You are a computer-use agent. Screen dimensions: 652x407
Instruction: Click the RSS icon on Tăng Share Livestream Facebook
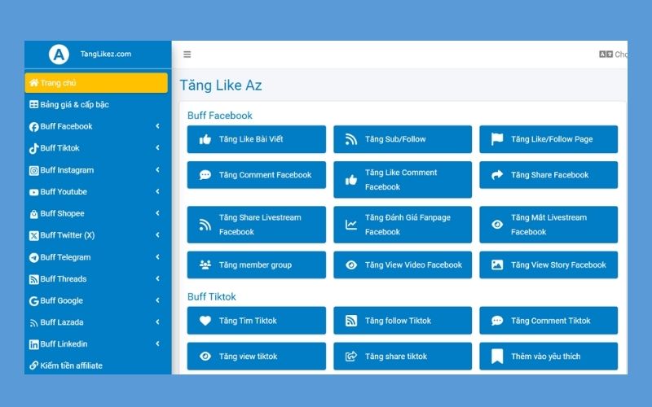[x=205, y=225]
